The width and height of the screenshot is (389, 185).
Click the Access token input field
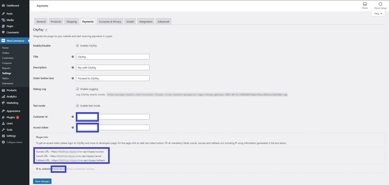(x=113, y=127)
